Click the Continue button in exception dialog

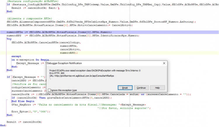pyautogui.click(x=141, y=88)
